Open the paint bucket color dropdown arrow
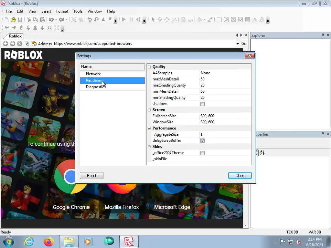 [204, 20]
